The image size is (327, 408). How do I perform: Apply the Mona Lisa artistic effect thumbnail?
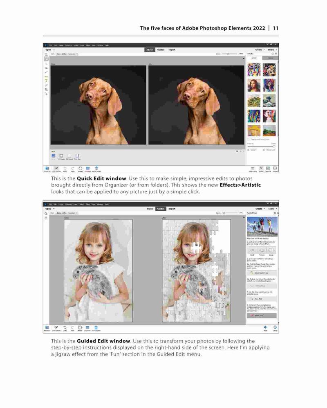tap(254, 86)
